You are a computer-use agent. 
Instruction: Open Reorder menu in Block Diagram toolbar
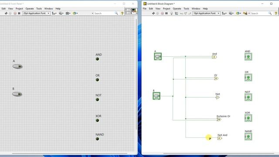click(238, 13)
